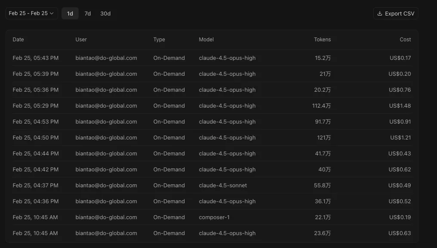The width and height of the screenshot is (437, 248).
Task: Click the Tokens column header
Action: (323, 40)
